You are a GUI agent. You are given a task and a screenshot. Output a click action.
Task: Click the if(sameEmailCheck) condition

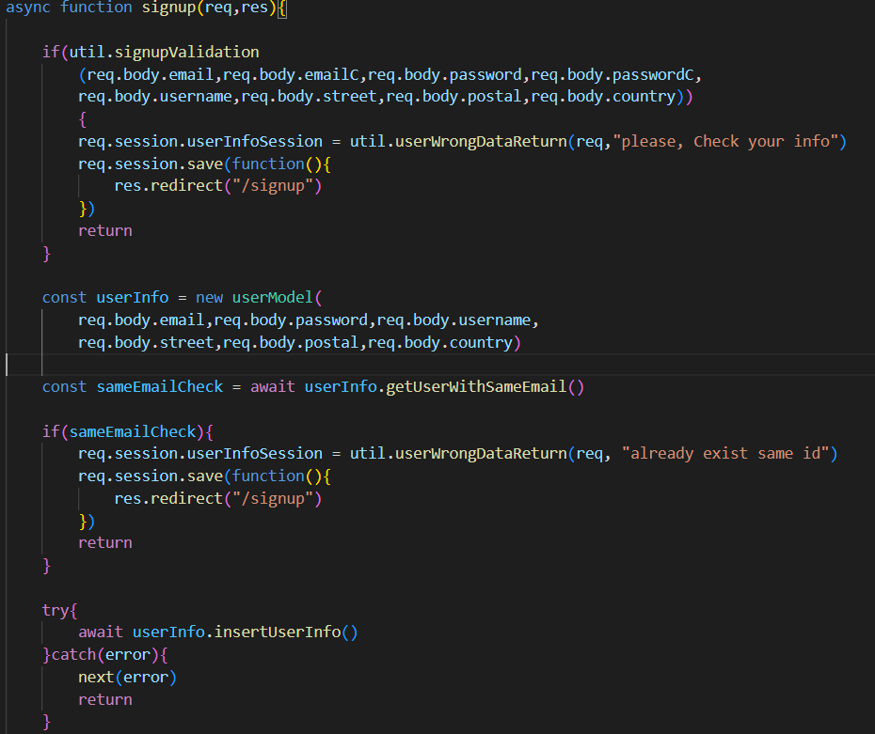click(123, 432)
